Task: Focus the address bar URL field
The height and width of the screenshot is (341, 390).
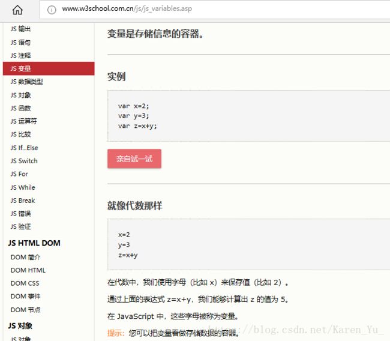Action: click(x=215, y=9)
